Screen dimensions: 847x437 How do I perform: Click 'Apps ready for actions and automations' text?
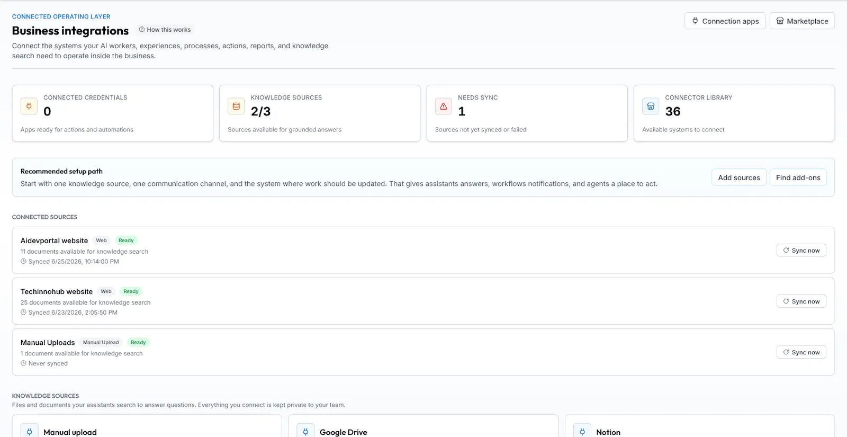click(x=77, y=129)
